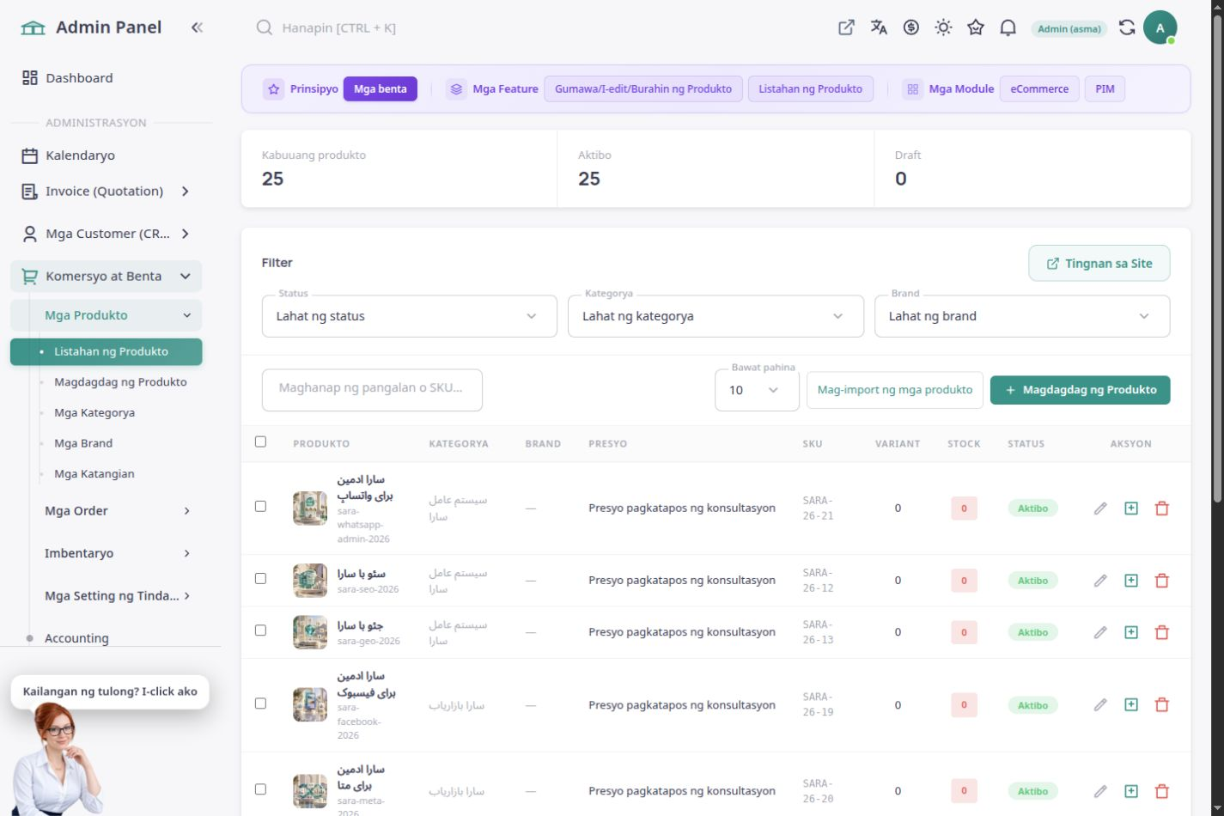Image resolution: width=1224 pixels, height=816 pixels.
Task: Expand the Imbentaryo sidebar menu
Action: pyautogui.click(x=116, y=553)
